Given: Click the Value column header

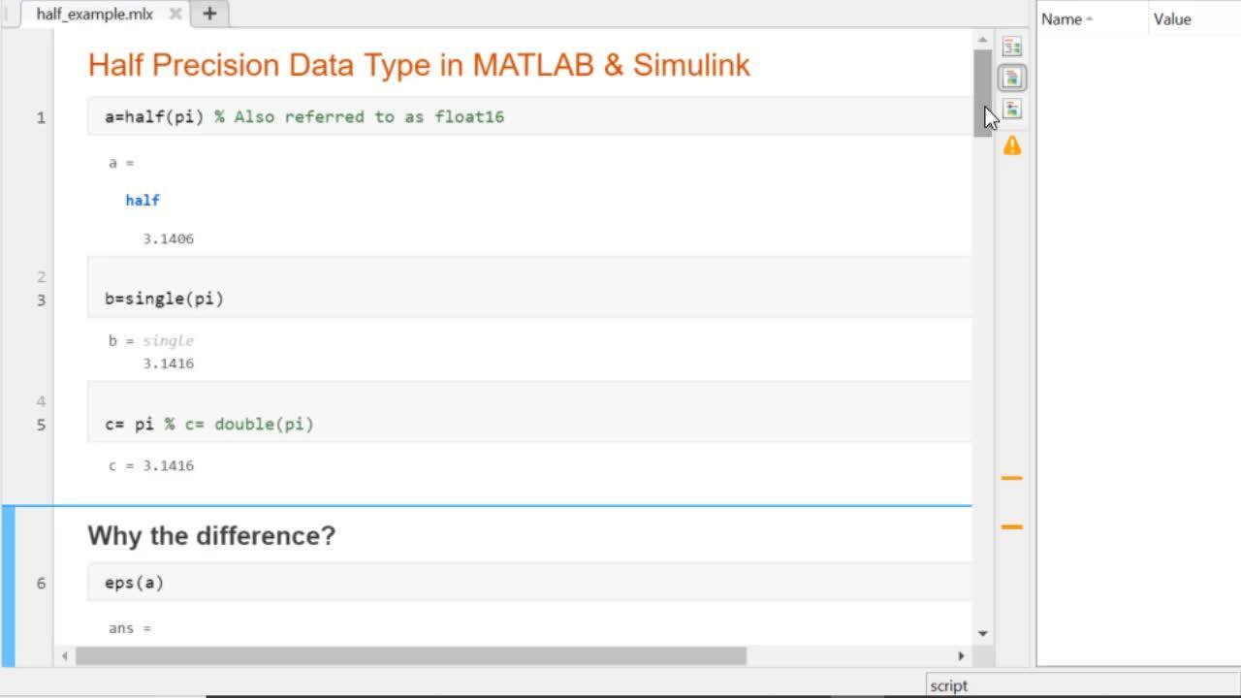Looking at the screenshot, I should tap(1172, 19).
